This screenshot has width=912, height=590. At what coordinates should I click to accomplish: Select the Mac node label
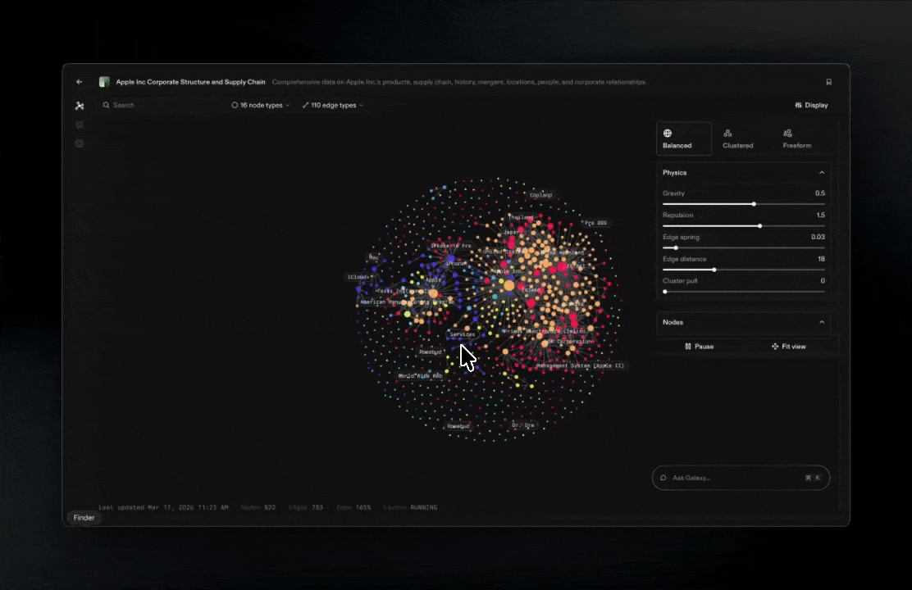pyautogui.click(x=374, y=257)
